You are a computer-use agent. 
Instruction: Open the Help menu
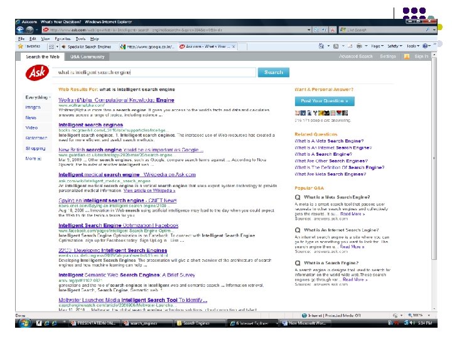coord(94,39)
